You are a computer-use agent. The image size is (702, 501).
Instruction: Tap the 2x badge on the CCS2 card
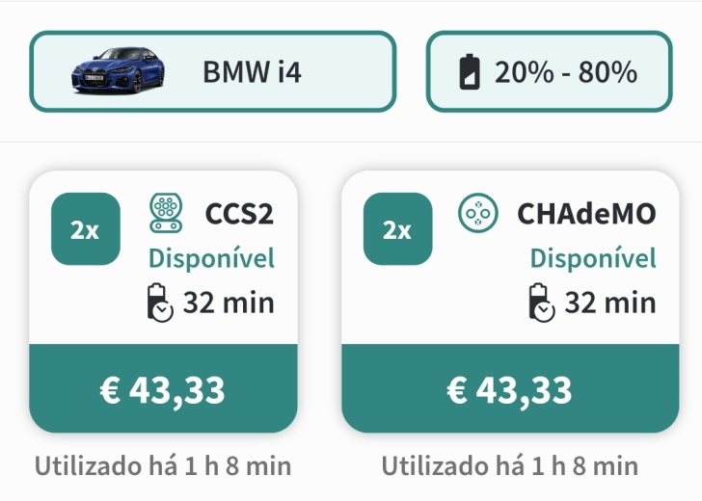pos(86,229)
